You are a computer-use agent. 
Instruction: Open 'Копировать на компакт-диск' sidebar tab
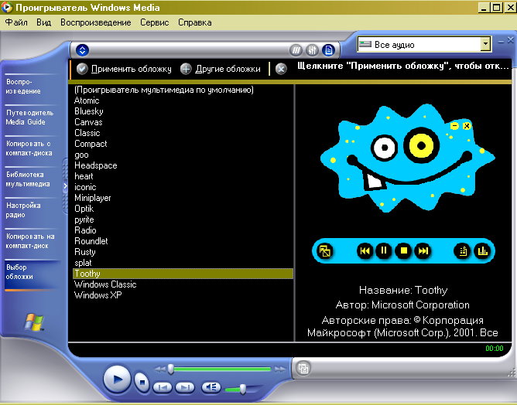pos(31,241)
